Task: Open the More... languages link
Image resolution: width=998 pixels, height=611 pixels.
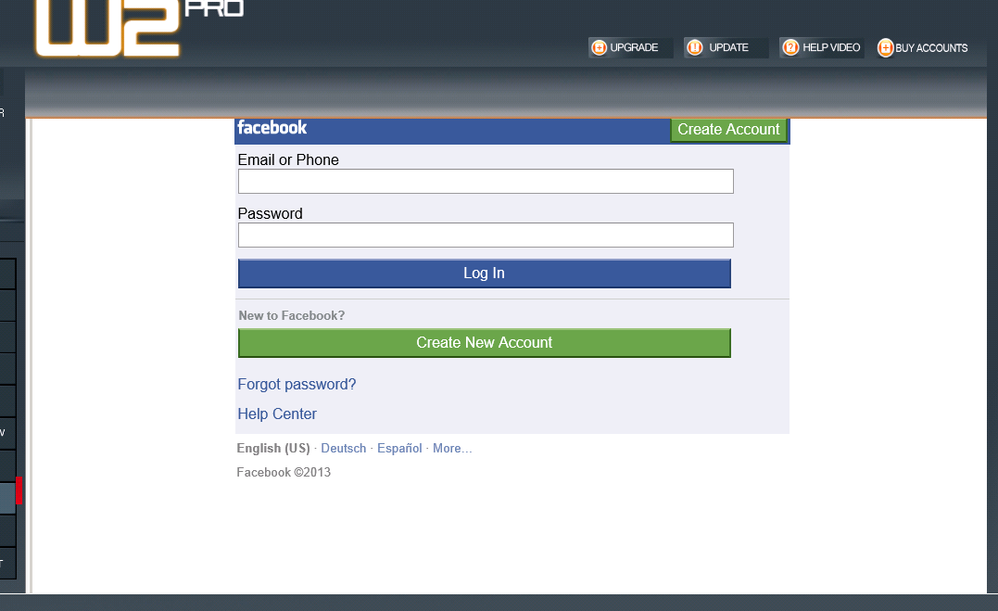Action: pyautogui.click(x=452, y=449)
